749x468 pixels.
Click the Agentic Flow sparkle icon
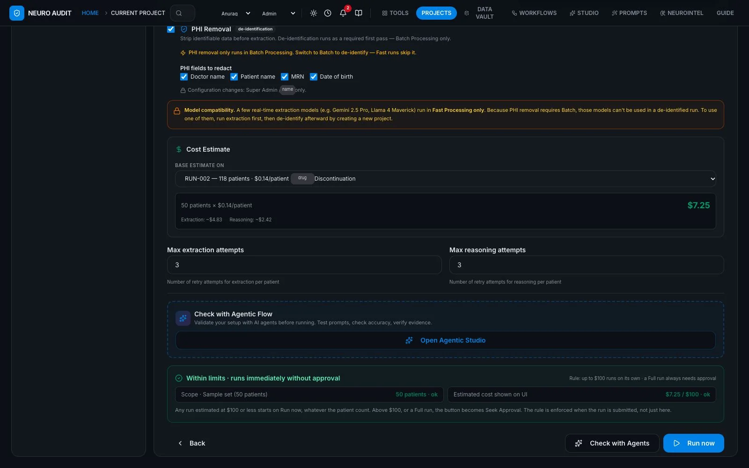click(183, 318)
